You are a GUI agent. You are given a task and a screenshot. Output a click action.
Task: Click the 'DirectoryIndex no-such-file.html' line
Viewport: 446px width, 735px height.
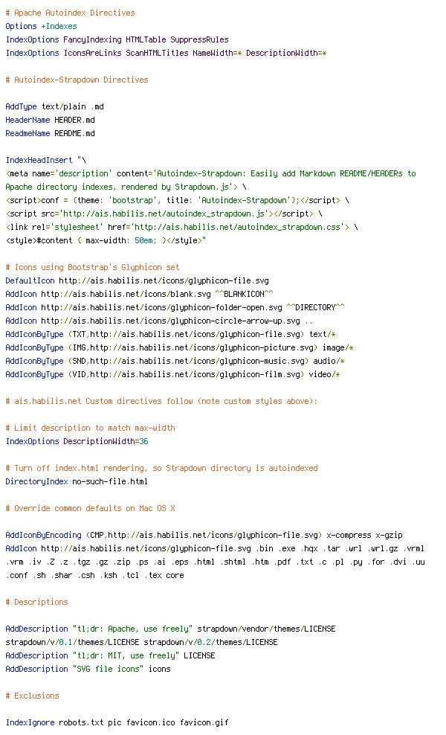(x=77, y=481)
